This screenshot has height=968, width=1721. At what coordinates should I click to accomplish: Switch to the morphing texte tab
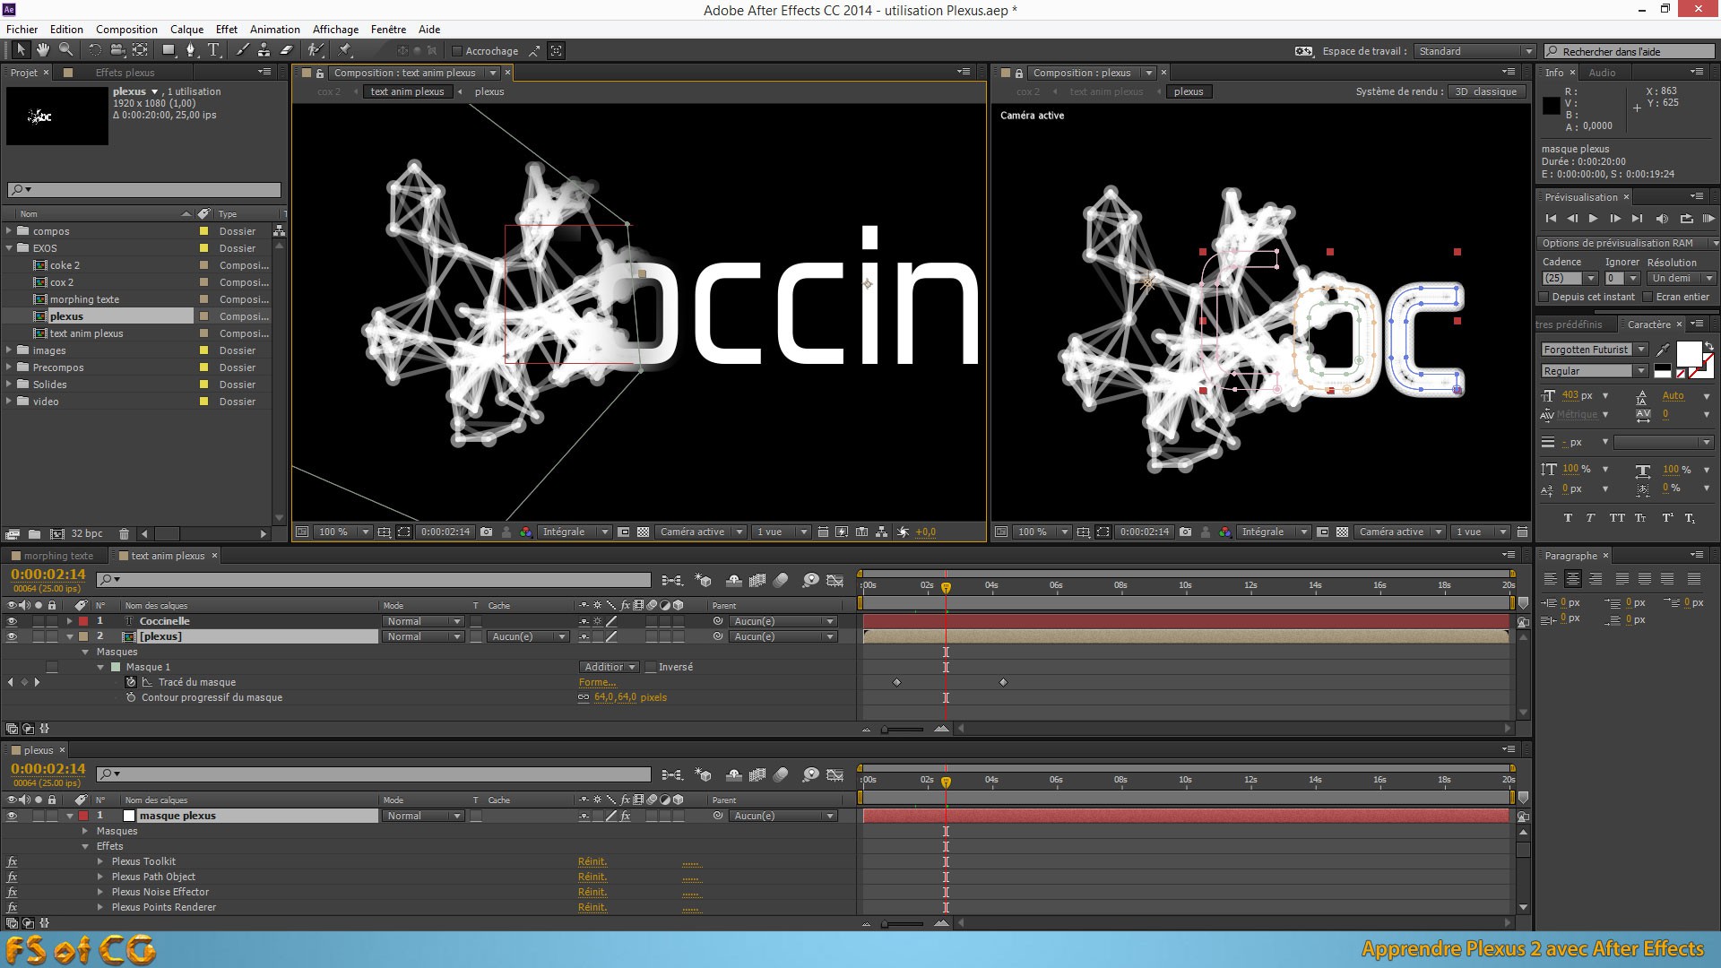(58, 554)
